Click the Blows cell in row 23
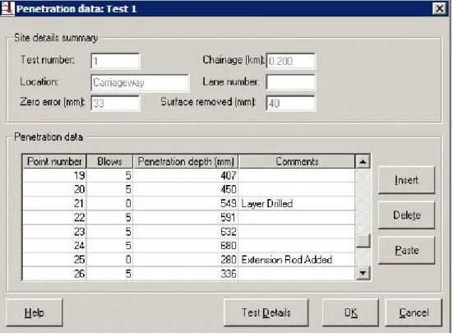This screenshot has width=453, height=333. tap(110, 231)
